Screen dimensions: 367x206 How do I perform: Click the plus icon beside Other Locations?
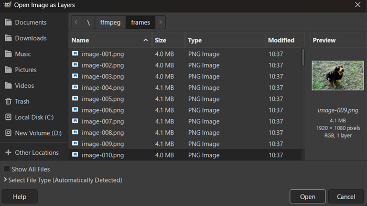(8, 153)
